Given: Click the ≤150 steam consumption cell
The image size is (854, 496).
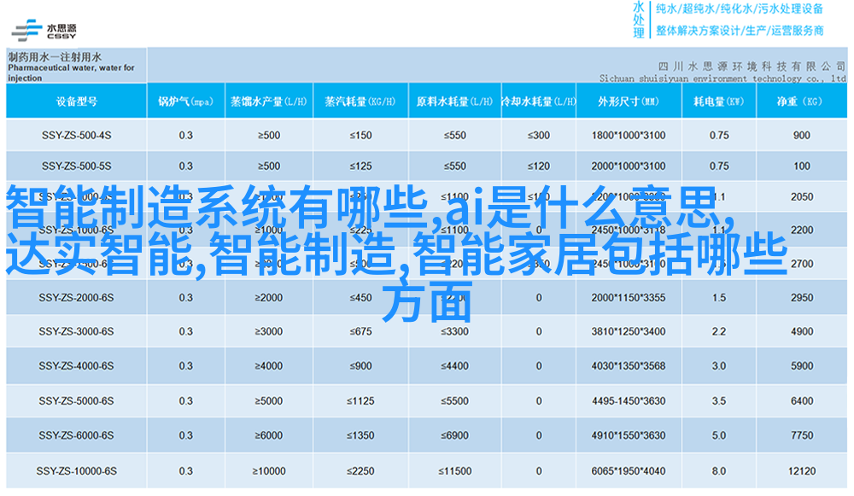Looking at the screenshot, I should [x=360, y=135].
